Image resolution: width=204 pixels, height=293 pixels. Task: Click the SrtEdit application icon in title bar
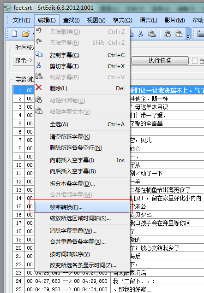[x=7, y=8]
